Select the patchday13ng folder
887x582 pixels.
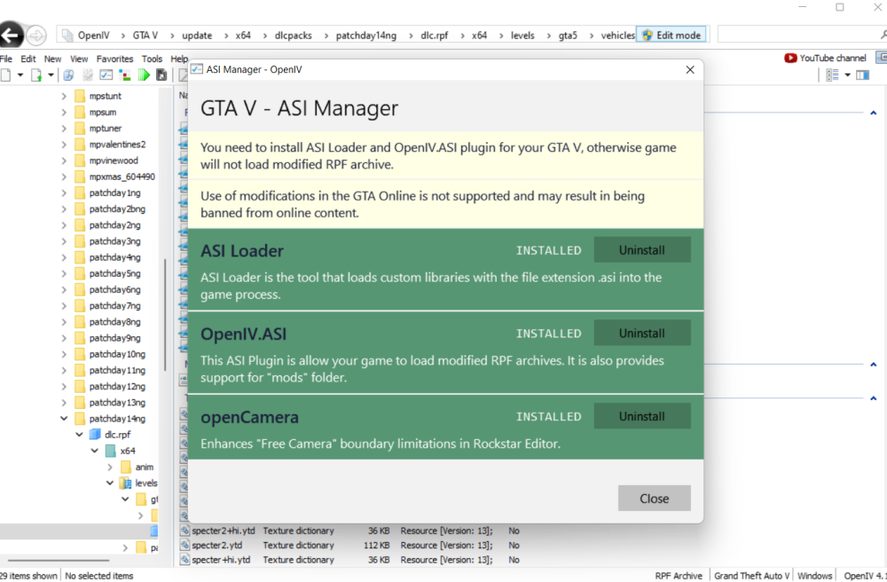tap(117, 402)
